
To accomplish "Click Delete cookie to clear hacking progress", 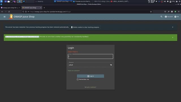I will [x=85, y=27].
